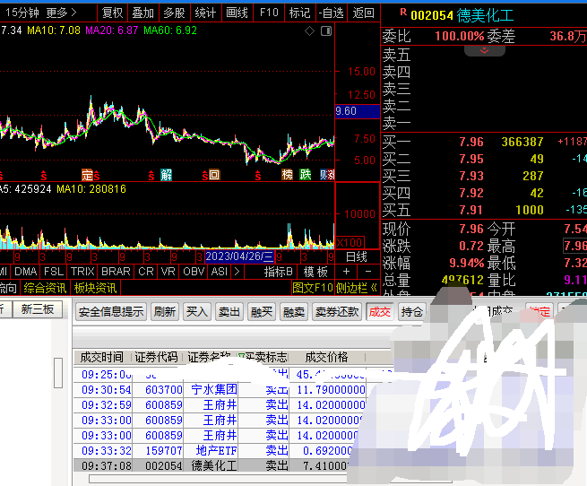
Task: Click the 跌 event marker on chart
Action: click(x=305, y=175)
